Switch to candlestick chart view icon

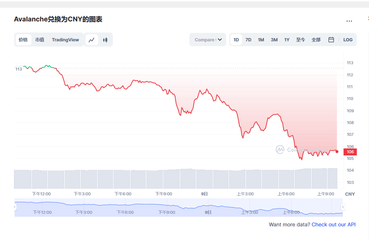(x=105, y=40)
